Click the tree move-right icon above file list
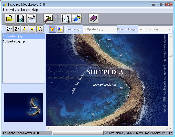 pos(17,29)
